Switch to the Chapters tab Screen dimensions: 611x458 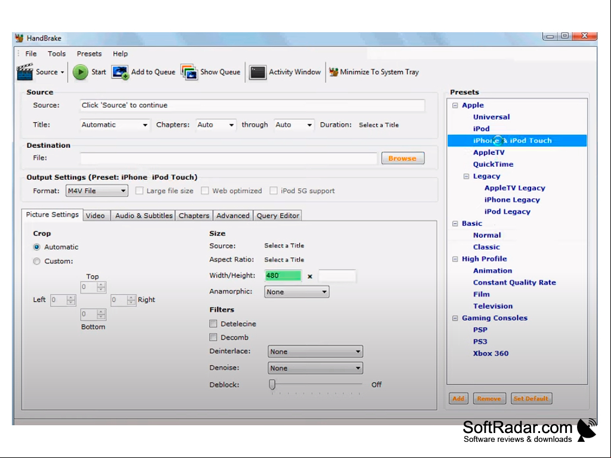pyautogui.click(x=194, y=216)
